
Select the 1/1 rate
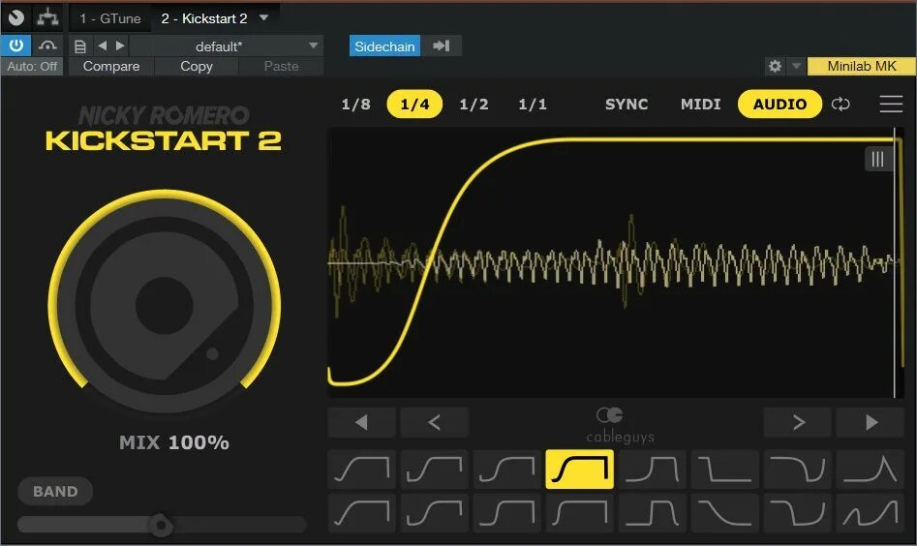click(x=533, y=104)
